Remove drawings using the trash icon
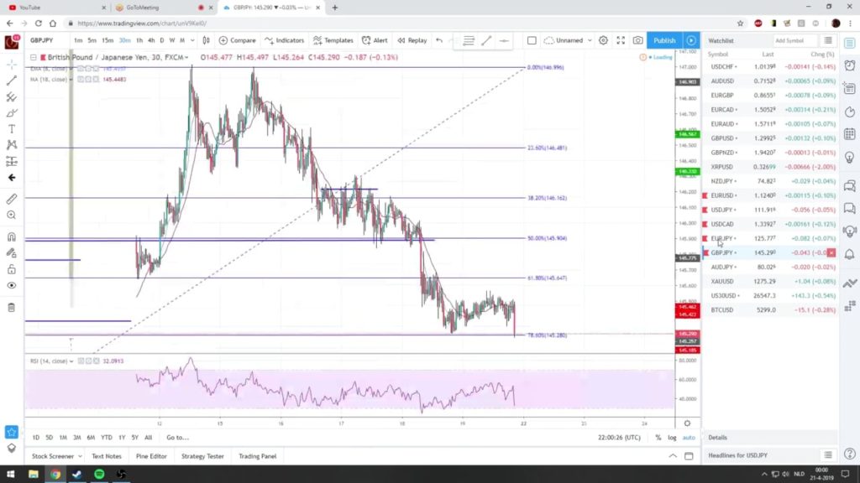Screen dimensions: 860x483 pos(12,307)
